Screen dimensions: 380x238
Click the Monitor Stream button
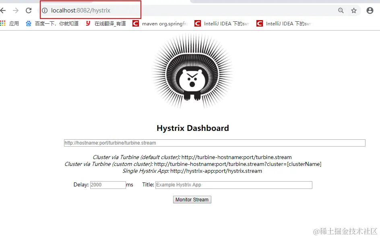pos(192,199)
